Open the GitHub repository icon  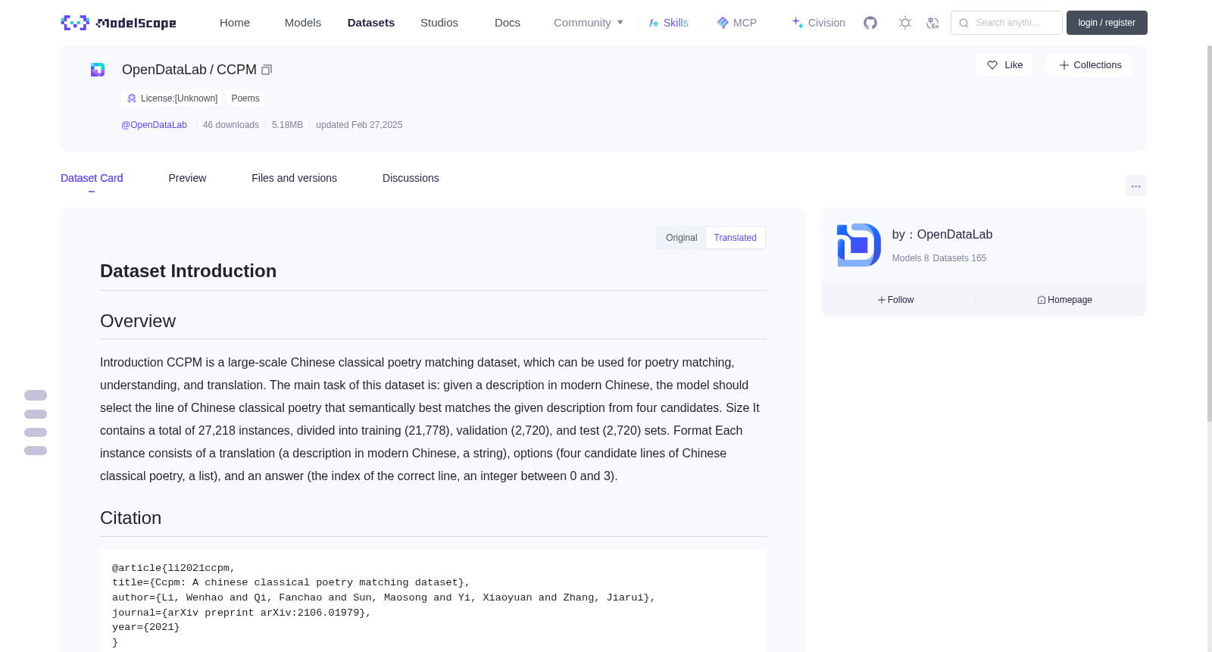pos(870,23)
